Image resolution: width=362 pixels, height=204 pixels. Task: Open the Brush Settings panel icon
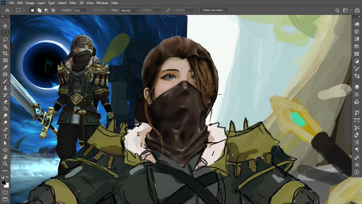point(357,69)
